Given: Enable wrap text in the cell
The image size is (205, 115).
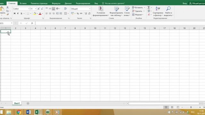Looking at the screenshot, I should click(65, 9).
